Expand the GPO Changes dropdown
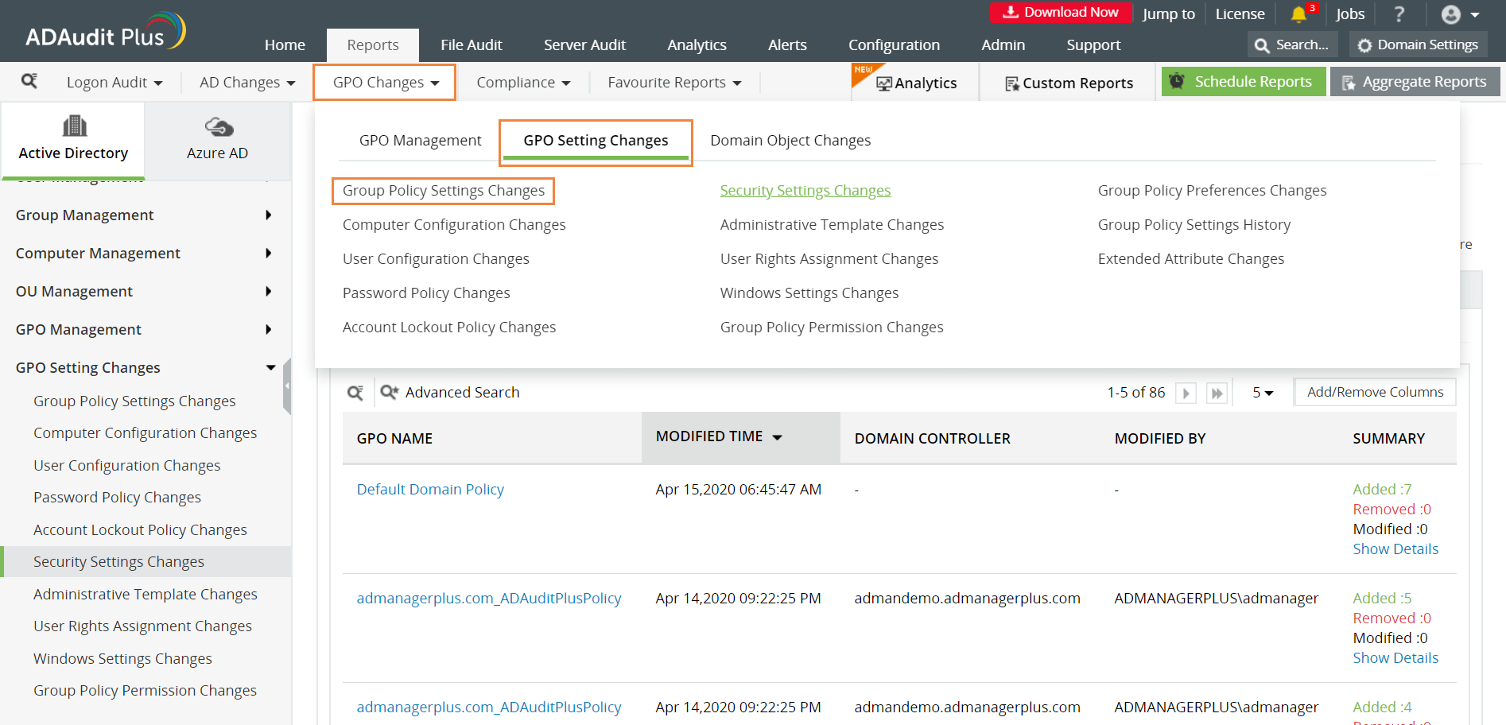Image resolution: width=1506 pixels, height=725 pixels. [x=384, y=82]
